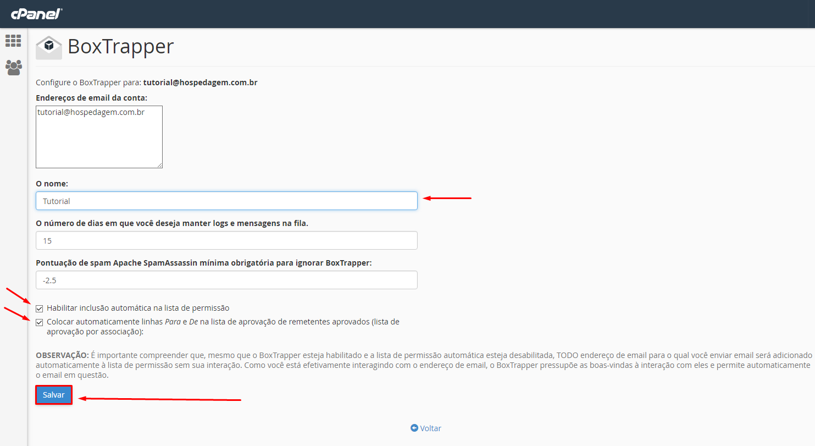Focus the O nome field containing Tutorial
This screenshot has width=815, height=446.
(x=226, y=201)
